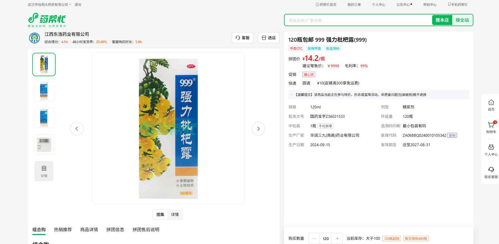Open 个人中心 from the right sidebar
Screen dimensions: 499x244
[x=491, y=148]
